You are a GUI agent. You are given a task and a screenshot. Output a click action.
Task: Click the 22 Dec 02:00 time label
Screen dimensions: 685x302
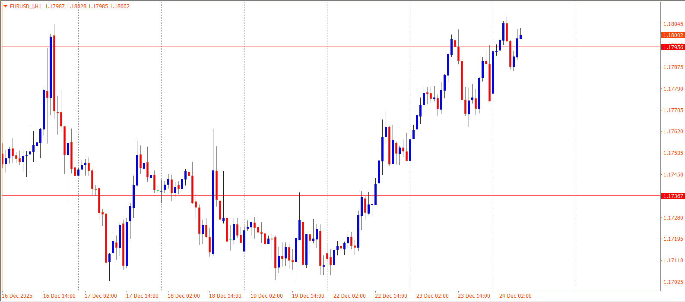pyautogui.click(x=349, y=296)
